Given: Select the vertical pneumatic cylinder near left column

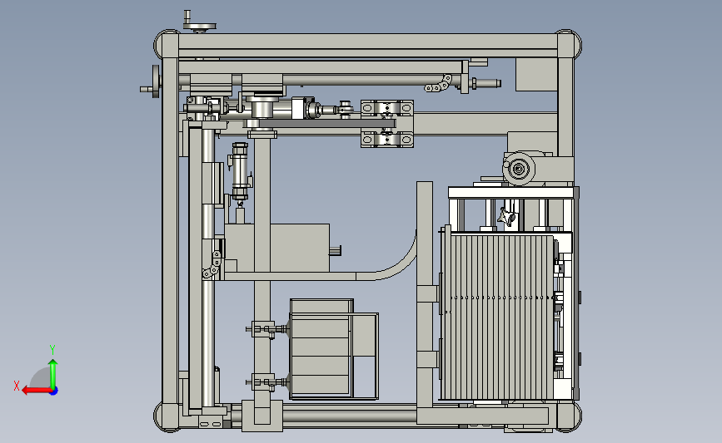Looking at the screenshot, I should [240, 172].
